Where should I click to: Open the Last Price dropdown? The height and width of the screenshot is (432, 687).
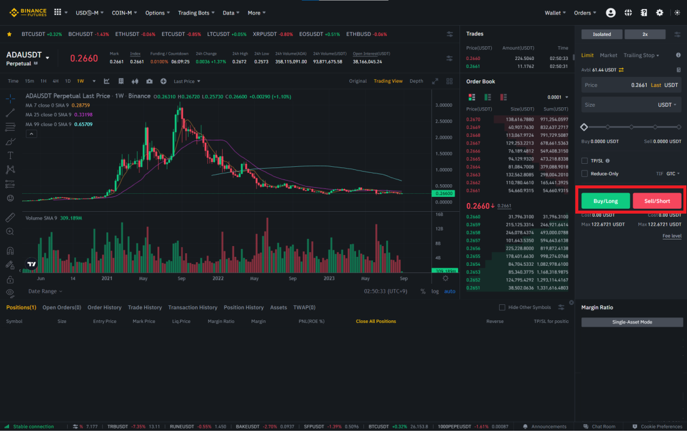(187, 81)
